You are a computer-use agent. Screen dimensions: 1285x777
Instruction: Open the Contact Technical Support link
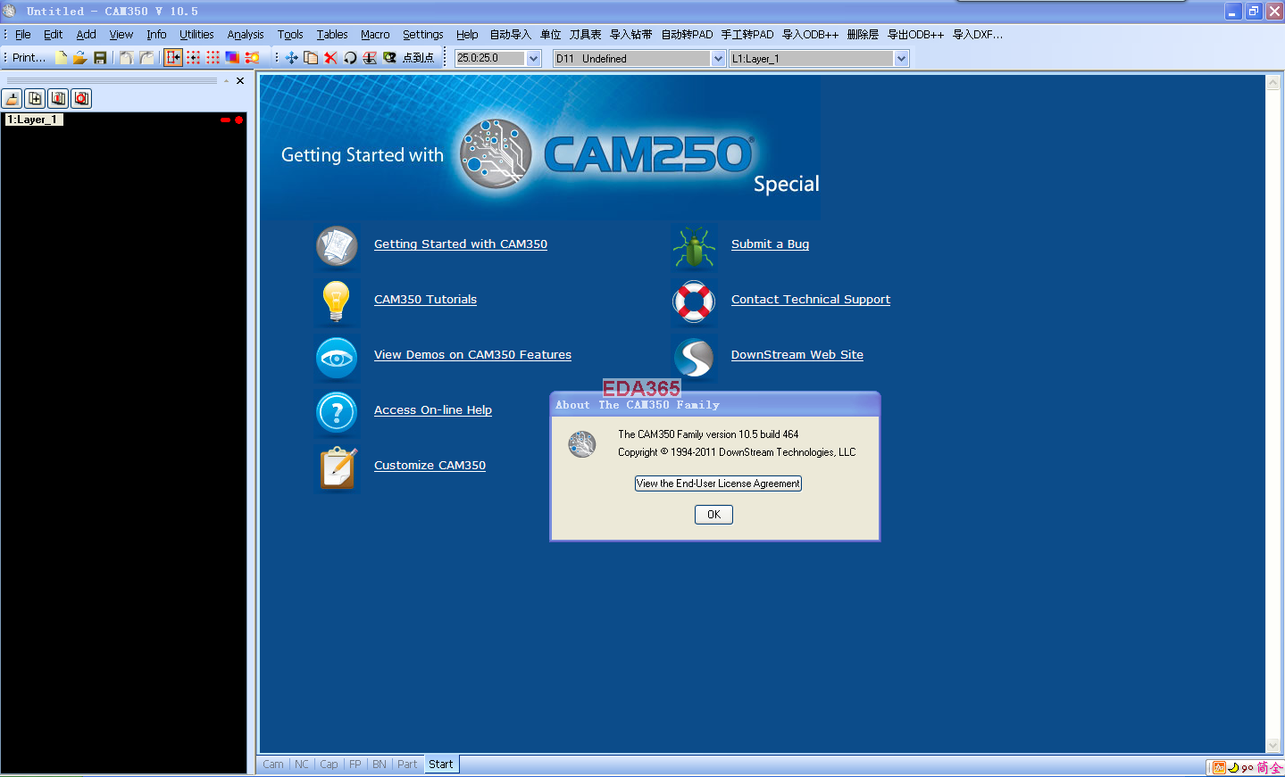coord(811,300)
